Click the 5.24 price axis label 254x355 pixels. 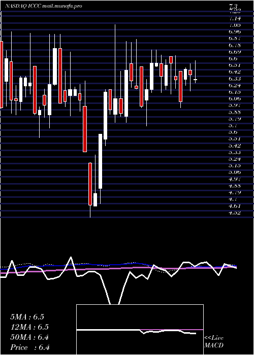(235, 159)
